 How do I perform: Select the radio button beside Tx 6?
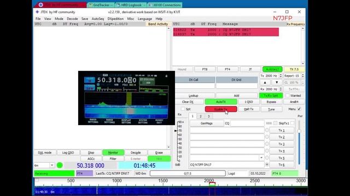(267, 164)
